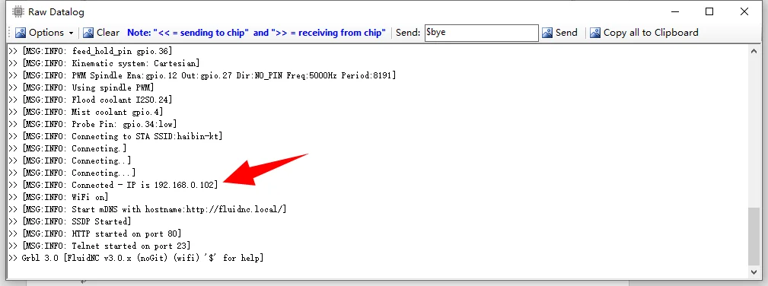Click the 'Using spindle PWM' line

click(x=81, y=87)
